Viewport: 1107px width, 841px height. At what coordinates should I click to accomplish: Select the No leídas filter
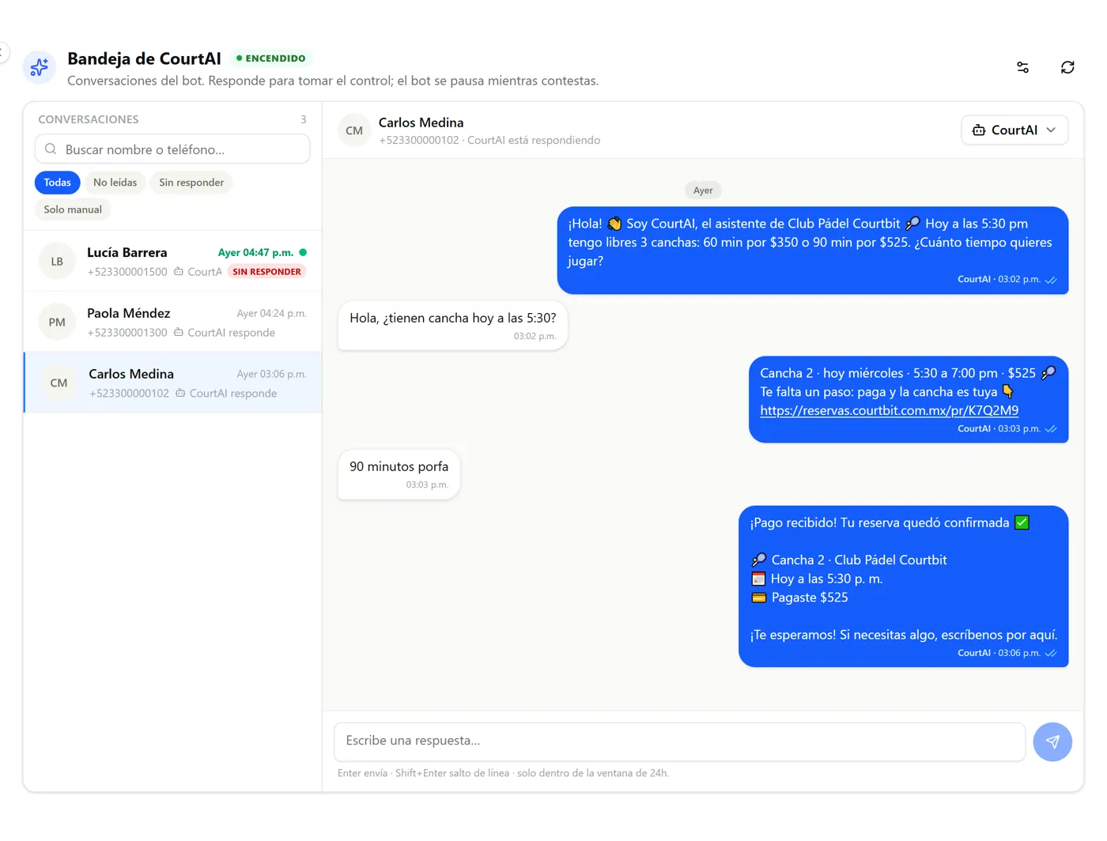[x=115, y=183]
